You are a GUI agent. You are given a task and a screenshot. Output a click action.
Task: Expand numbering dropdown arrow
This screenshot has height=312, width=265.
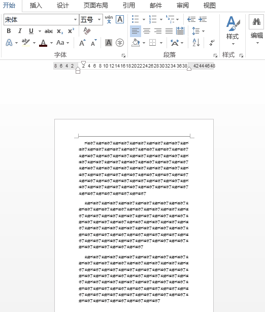click(x=161, y=19)
